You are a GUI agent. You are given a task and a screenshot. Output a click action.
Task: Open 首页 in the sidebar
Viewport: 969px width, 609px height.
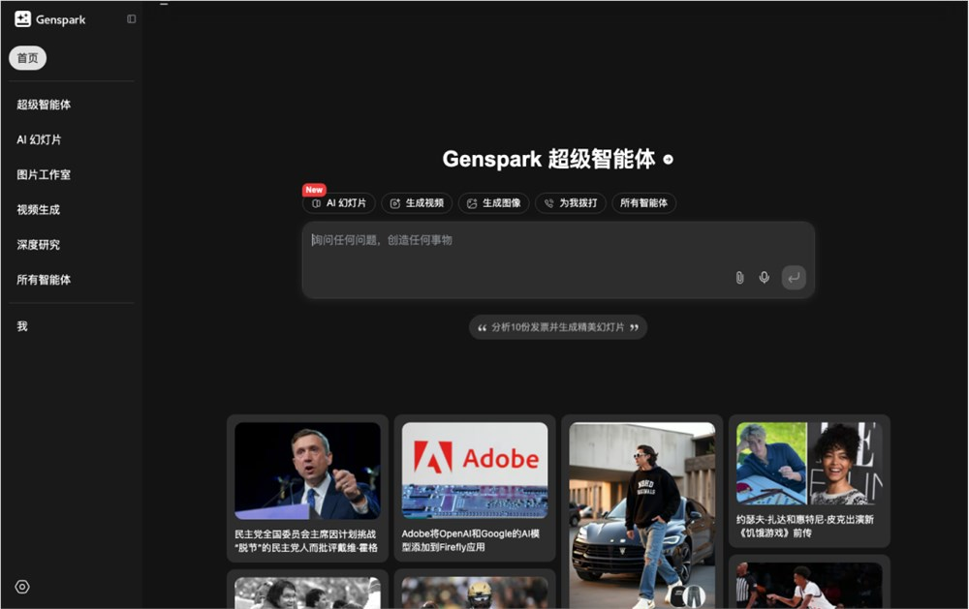tap(27, 58)
